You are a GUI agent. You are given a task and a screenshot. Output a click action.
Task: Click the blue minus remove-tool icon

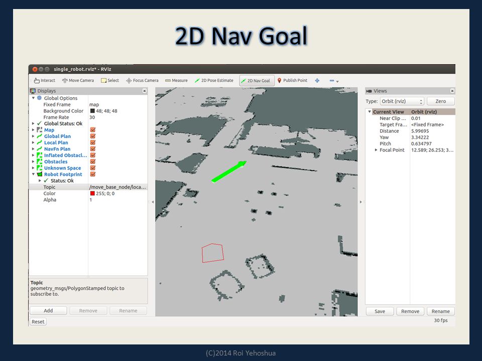point(332,81)
